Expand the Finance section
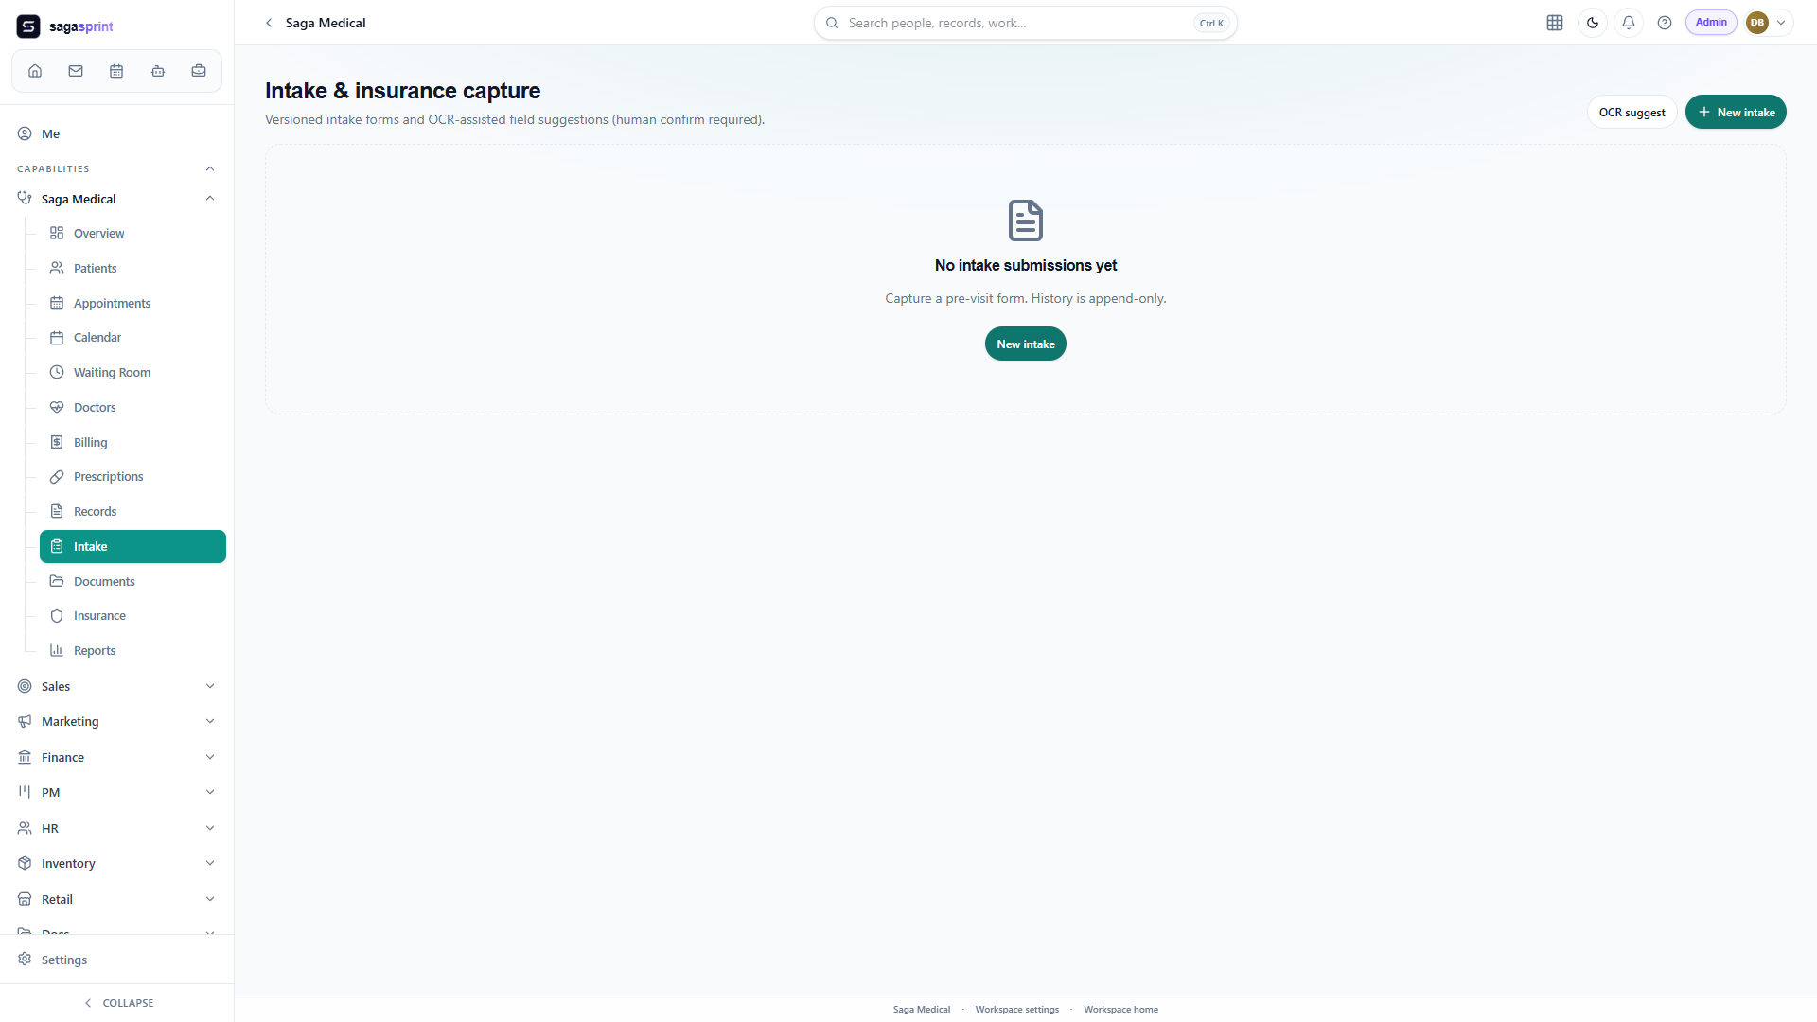1817x1022 pixels. pos(116,757)
